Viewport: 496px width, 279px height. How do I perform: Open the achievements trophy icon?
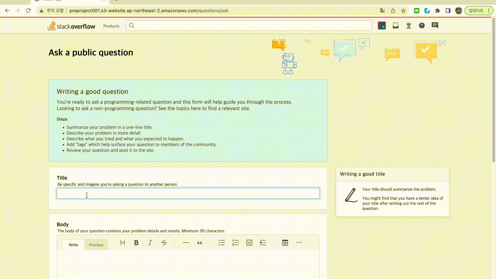pyautogui.click(x=409, y=26)
